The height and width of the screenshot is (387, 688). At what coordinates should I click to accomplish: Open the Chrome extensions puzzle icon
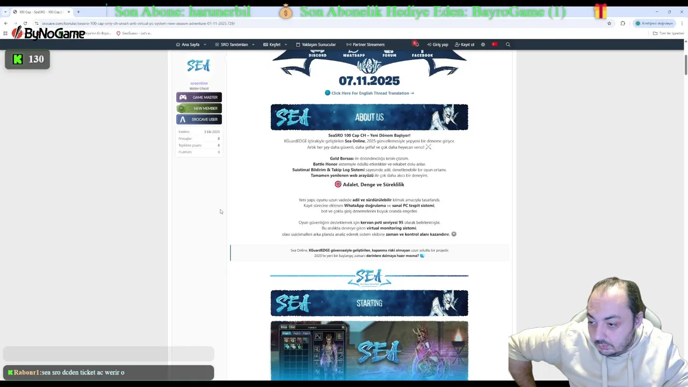click(622, 23)
